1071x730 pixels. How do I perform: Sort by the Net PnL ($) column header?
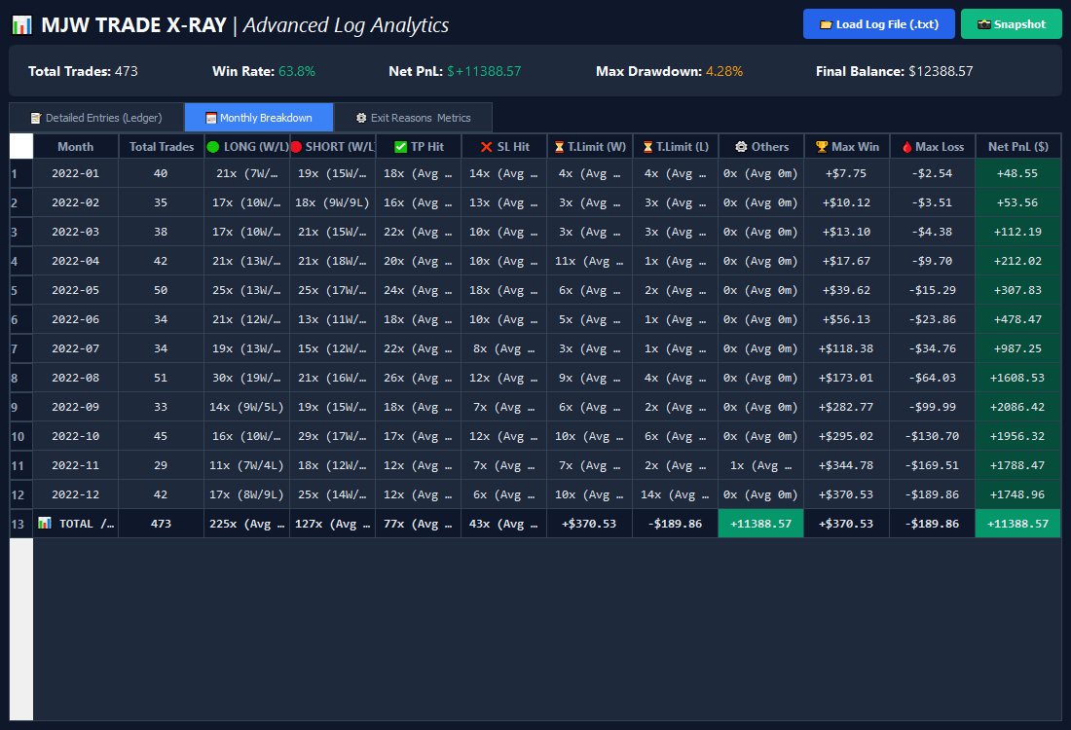pos(1017,147)
